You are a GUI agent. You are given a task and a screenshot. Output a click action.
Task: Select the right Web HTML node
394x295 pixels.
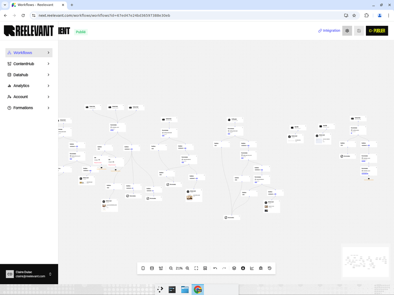pos(326,126)
